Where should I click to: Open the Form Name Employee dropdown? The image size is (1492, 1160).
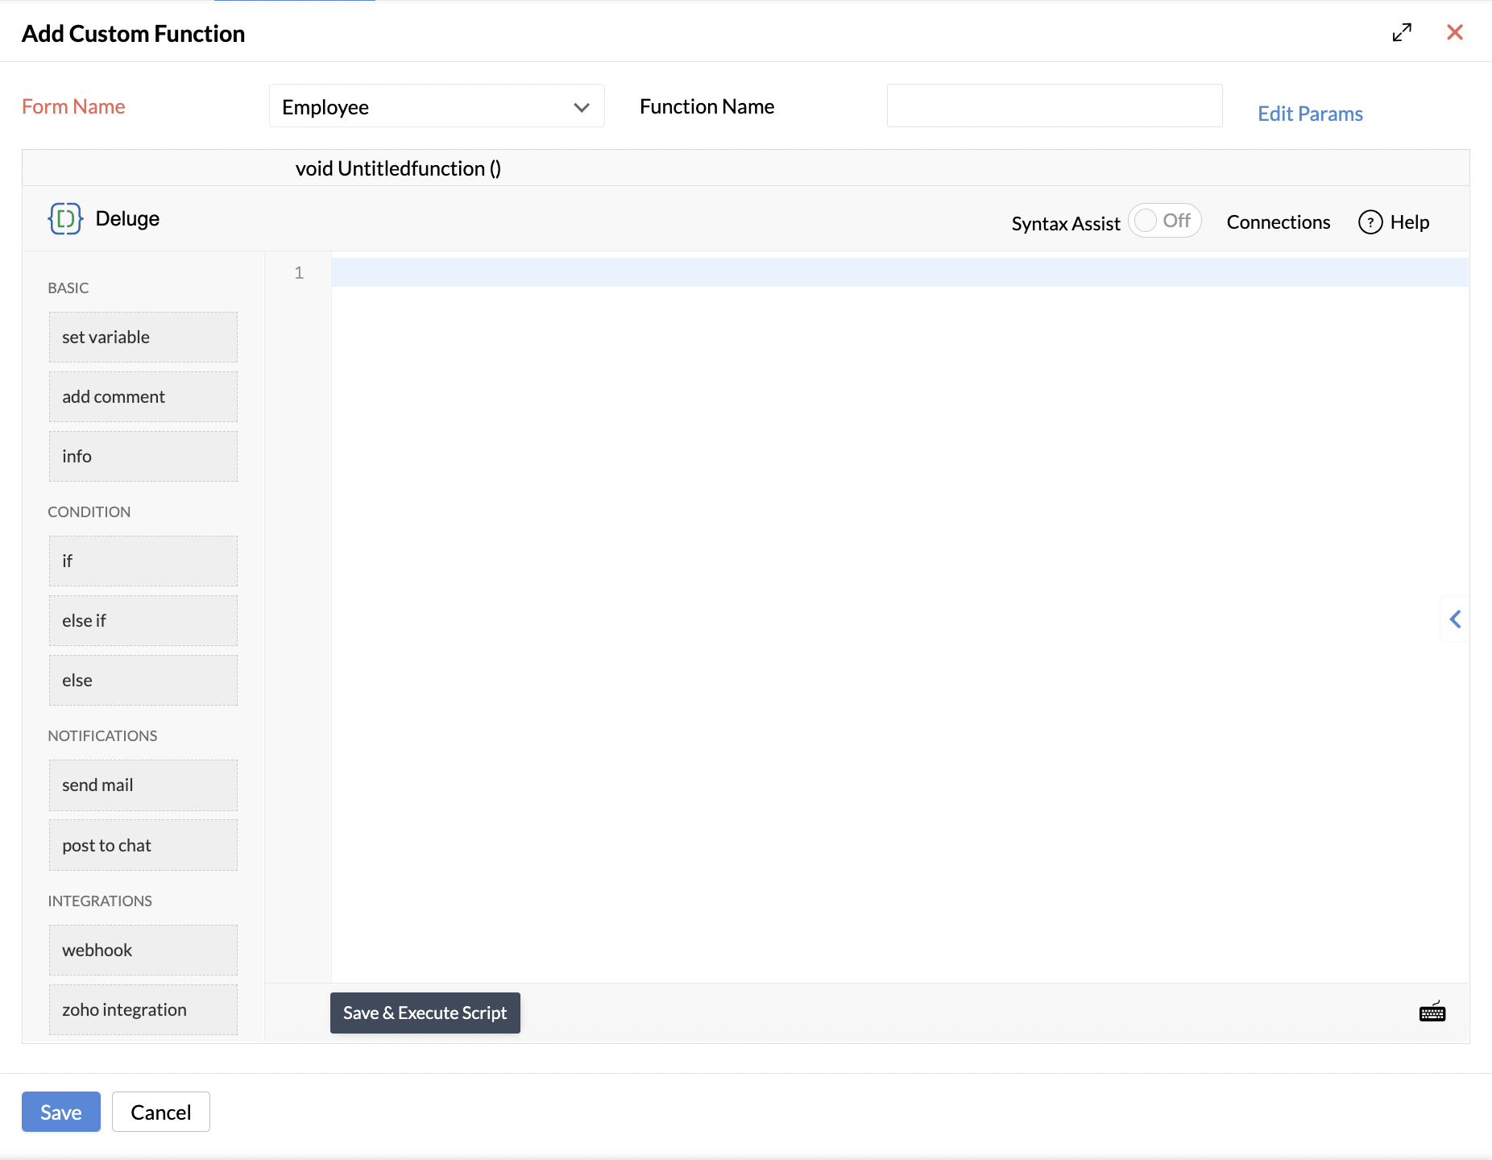436,106
